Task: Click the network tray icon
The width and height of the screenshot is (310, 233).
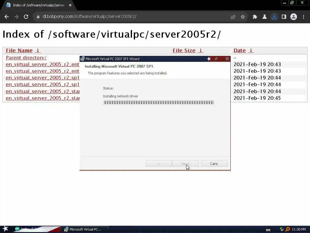Action: 282,229
